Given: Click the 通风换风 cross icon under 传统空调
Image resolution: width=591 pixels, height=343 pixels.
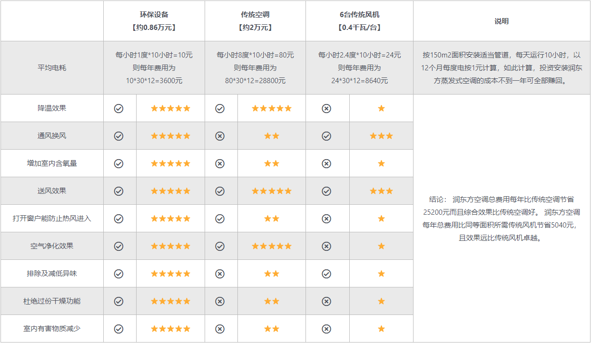Looking at the screenshot, I should (x=220, y=136).
